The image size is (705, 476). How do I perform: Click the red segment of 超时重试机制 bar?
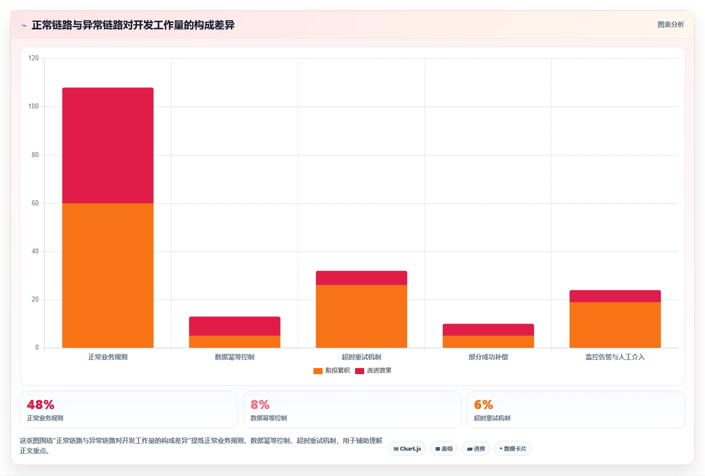click(x=362, y=278)
